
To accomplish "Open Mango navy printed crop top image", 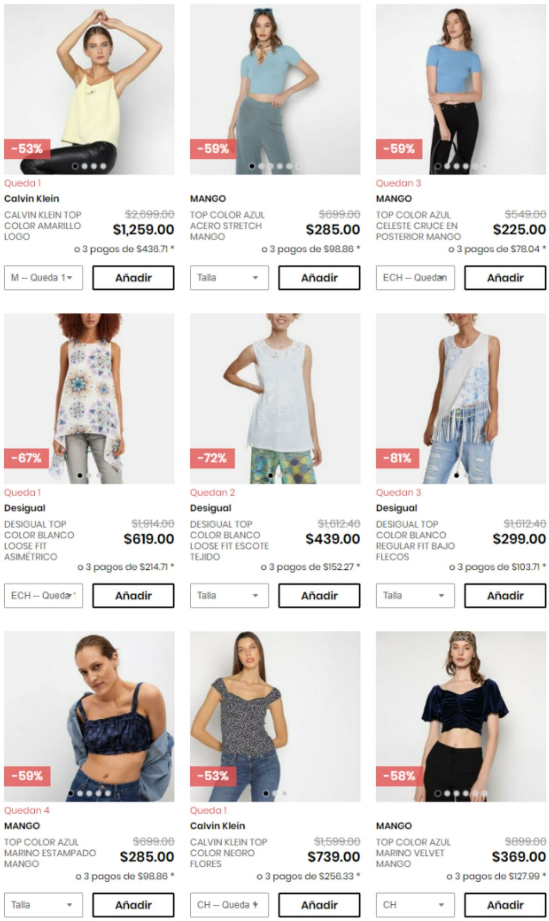I will coord(89,717).
